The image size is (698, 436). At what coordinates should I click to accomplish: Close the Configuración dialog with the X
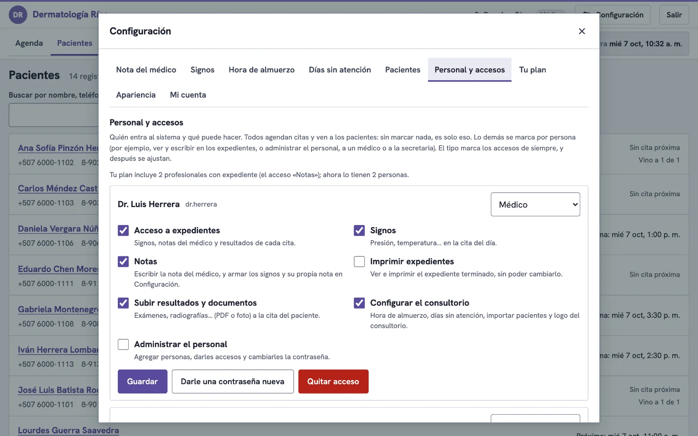[582, 31]
